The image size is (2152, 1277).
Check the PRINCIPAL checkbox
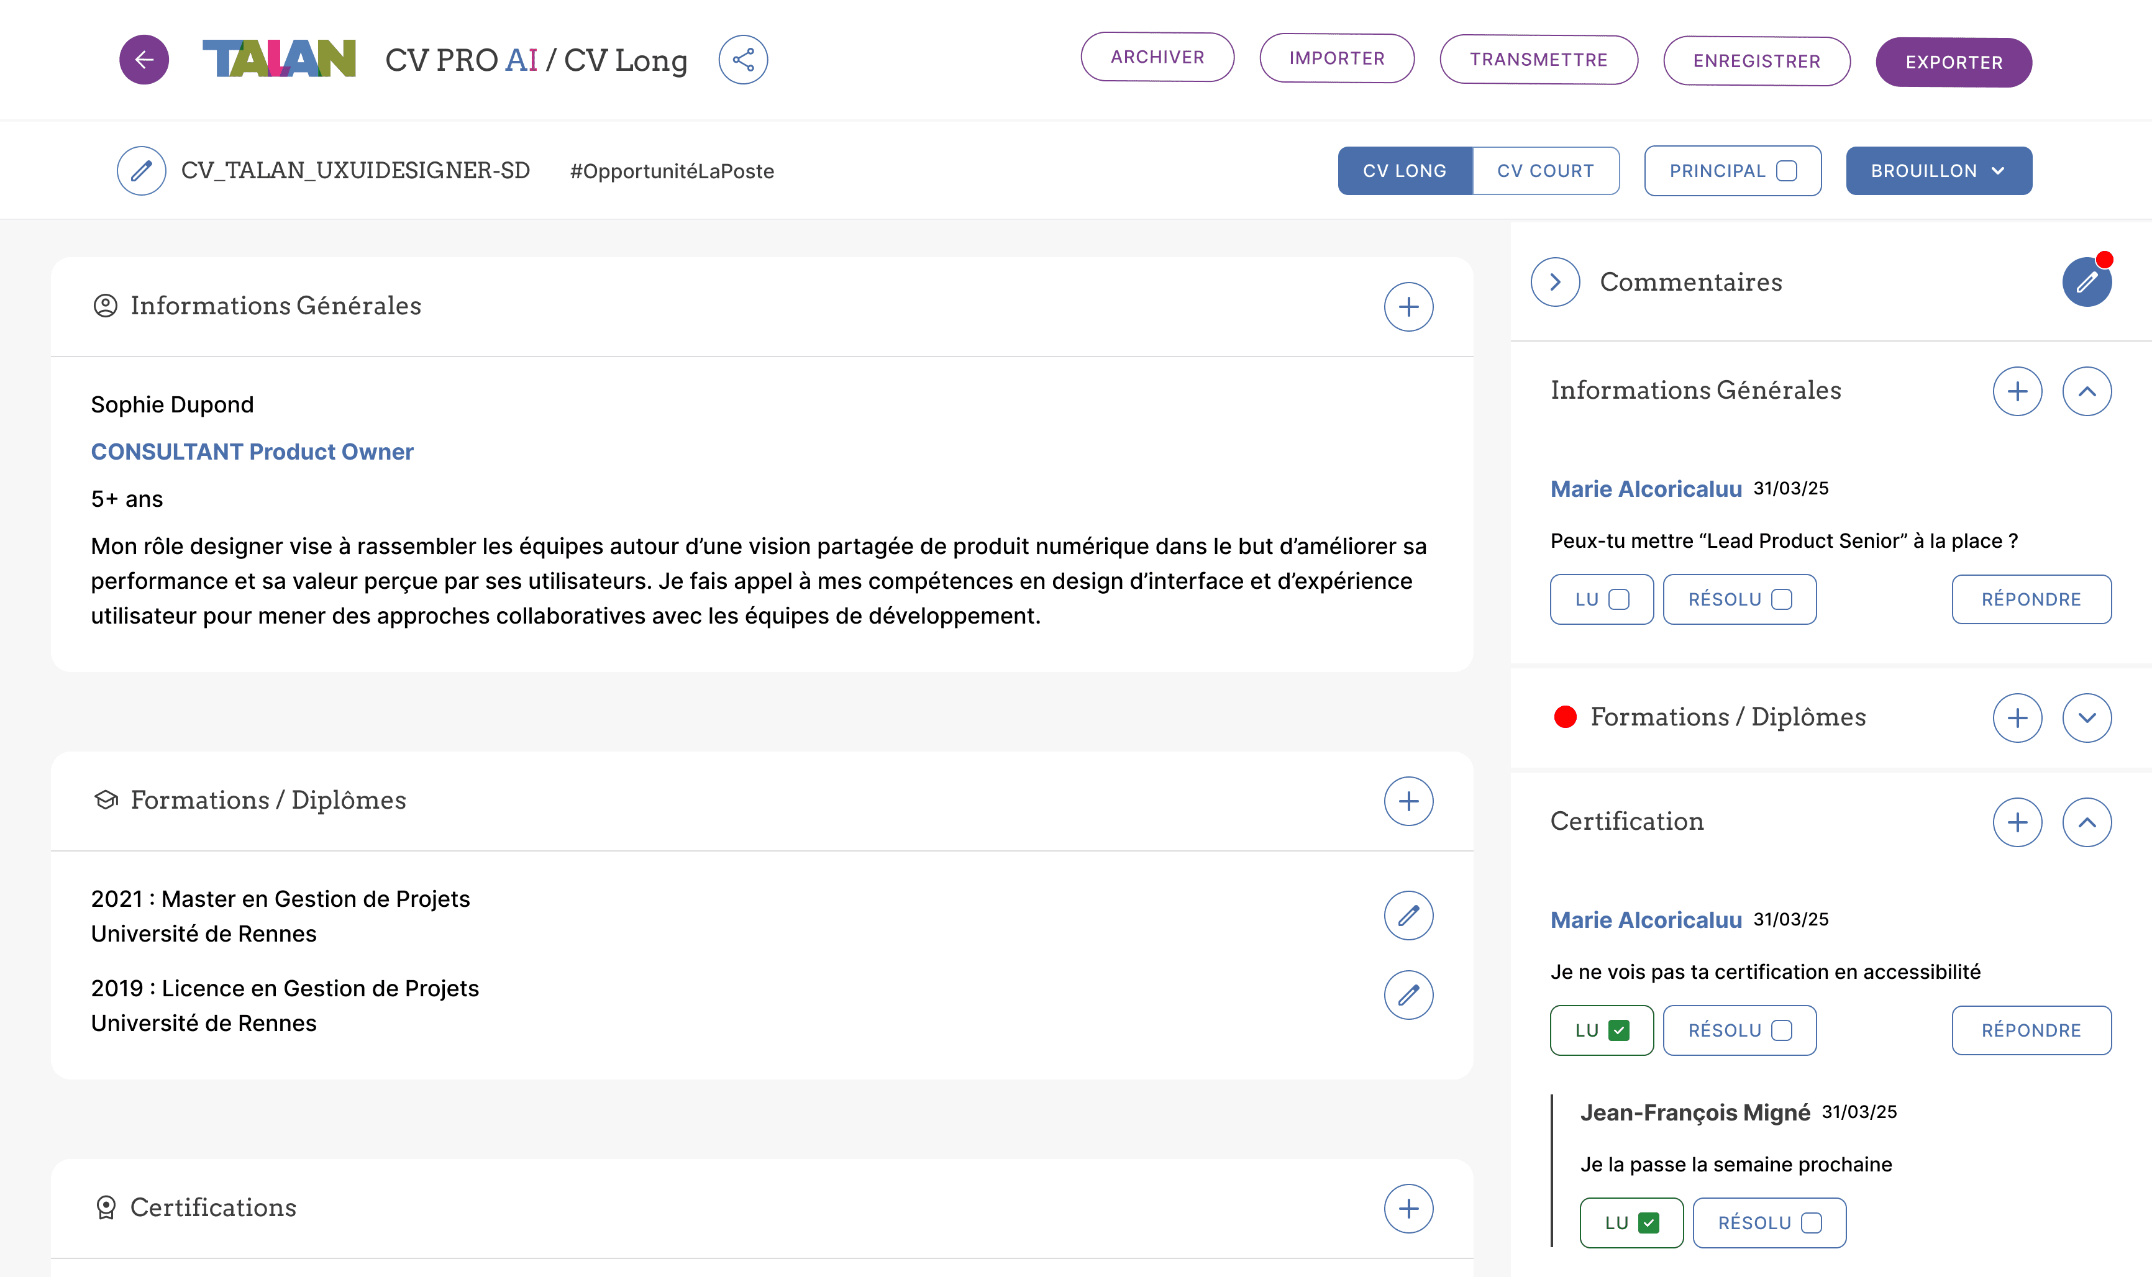tap(1786, 170)
